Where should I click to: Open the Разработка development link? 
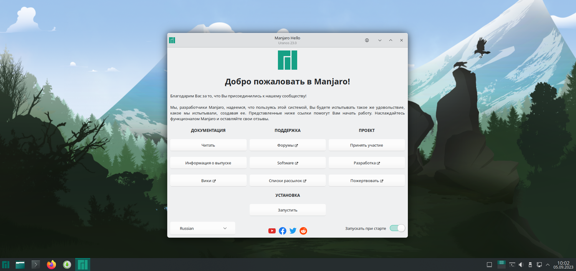[367, 163]
